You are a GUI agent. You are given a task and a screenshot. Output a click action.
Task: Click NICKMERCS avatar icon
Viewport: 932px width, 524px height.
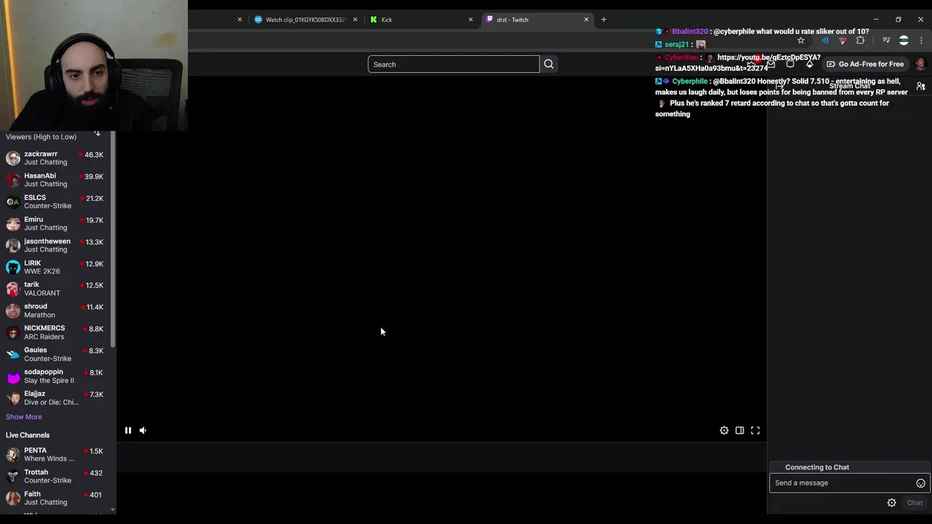tap(13, 333)
